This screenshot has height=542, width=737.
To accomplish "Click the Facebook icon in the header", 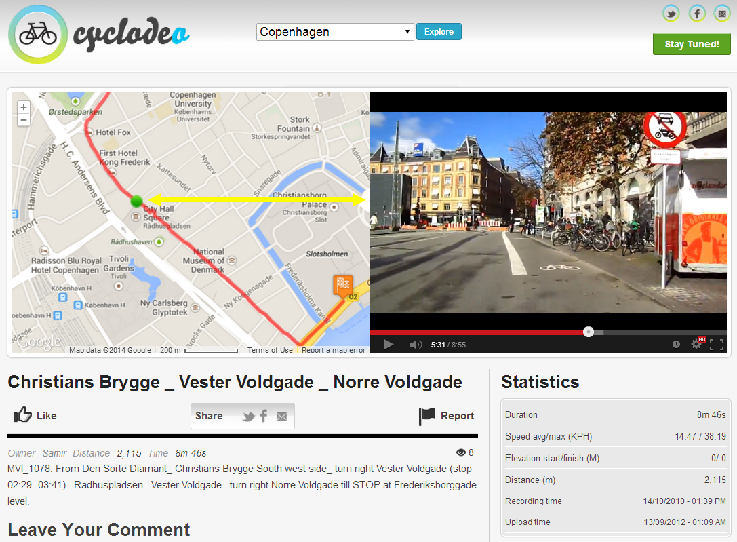I will tap(697, 14).
